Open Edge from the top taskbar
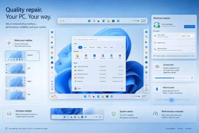The image size is (199, 133). [104, 21]
